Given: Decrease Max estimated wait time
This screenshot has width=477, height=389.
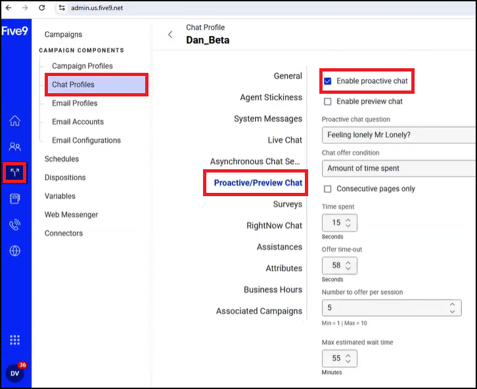Looking at the screenshot, I should click(348, 361).
